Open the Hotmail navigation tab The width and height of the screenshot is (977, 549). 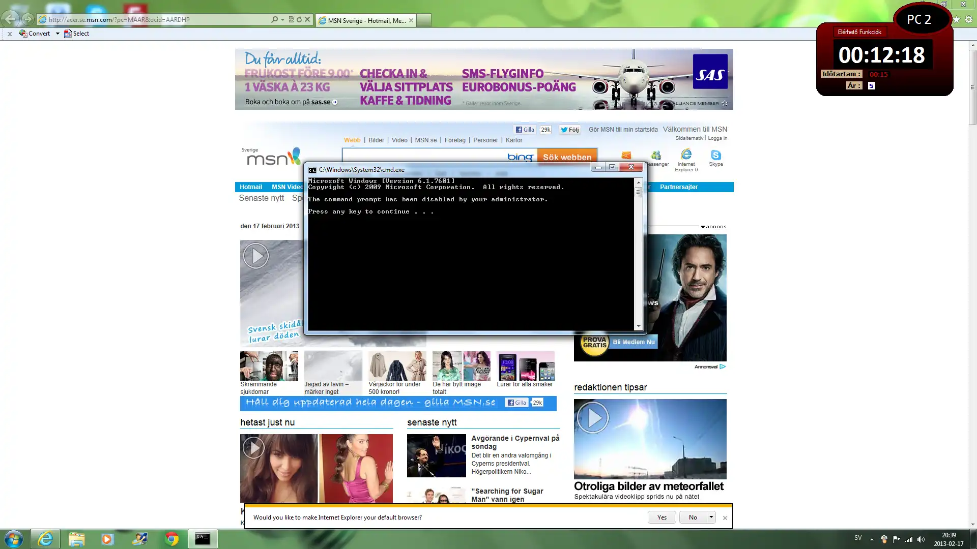tap(251, 187)
